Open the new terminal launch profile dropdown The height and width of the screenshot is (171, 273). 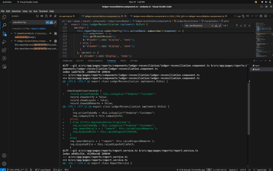257,61
